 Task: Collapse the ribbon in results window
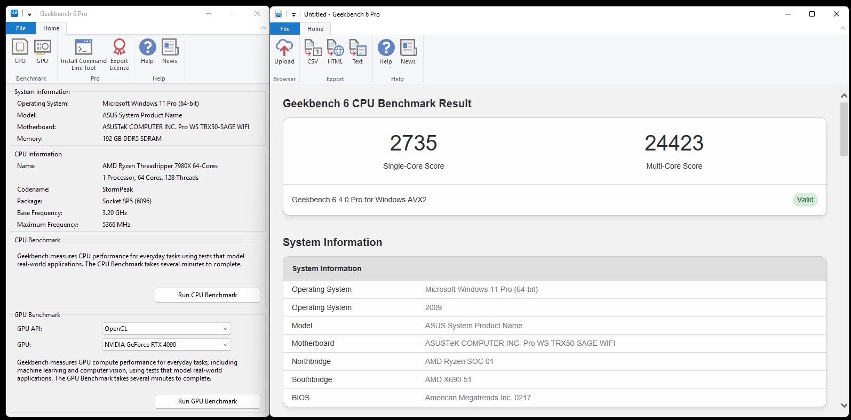pyautogui.click(x=843, y=28)
